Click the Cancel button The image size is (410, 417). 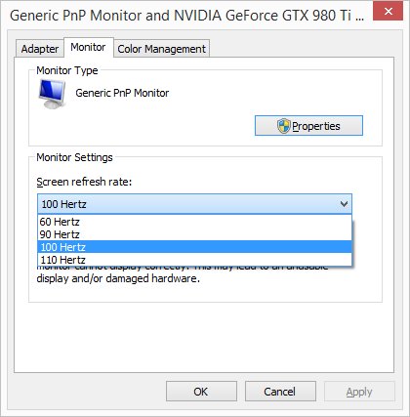(x=280, y=392)
